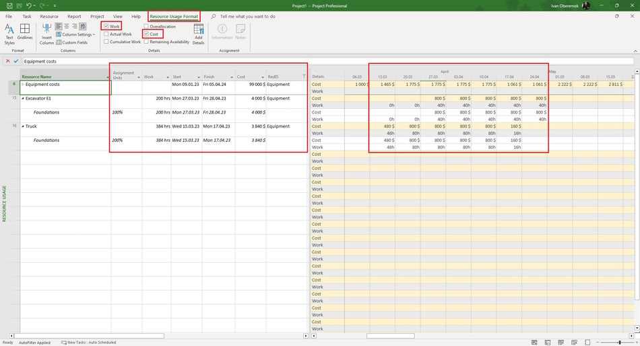
Task: Select the Resource Usage Format tab
Action: [x=174, y=16]
